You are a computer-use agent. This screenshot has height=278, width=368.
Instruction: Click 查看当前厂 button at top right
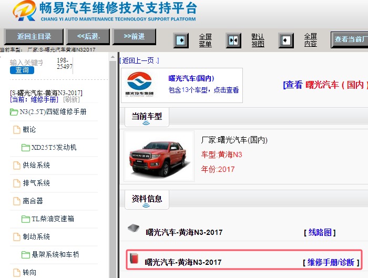[350, 39]
